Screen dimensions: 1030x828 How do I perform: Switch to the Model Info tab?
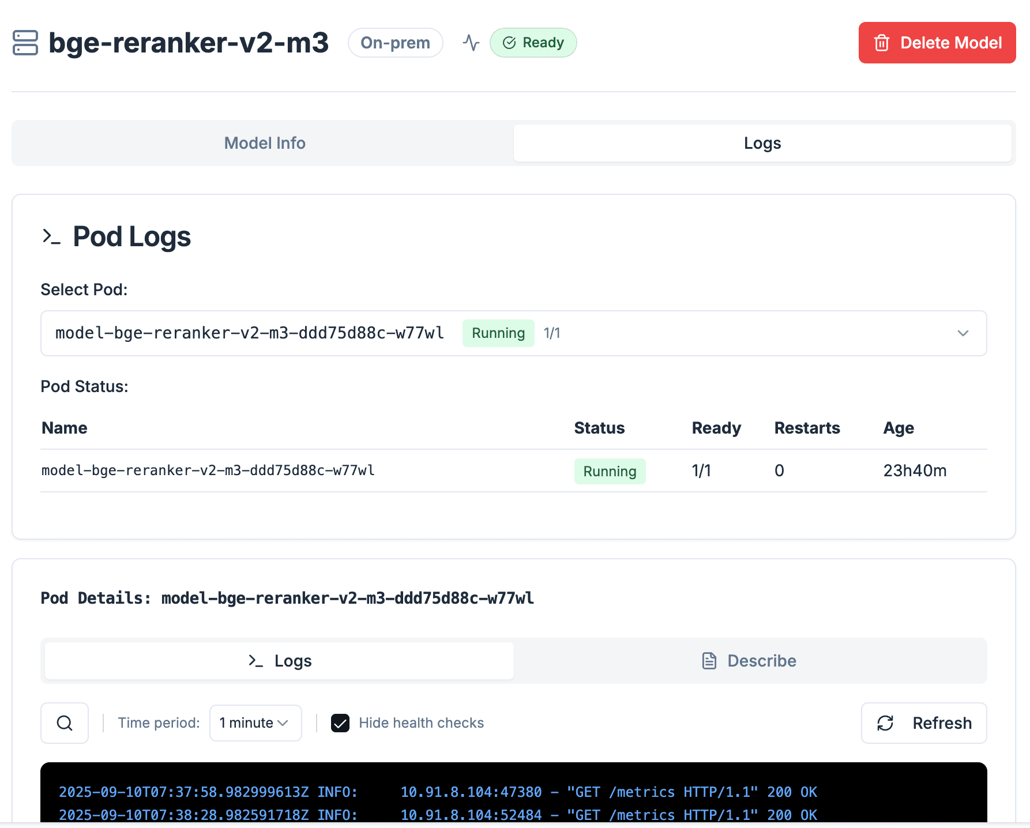(x=265, y=143)
